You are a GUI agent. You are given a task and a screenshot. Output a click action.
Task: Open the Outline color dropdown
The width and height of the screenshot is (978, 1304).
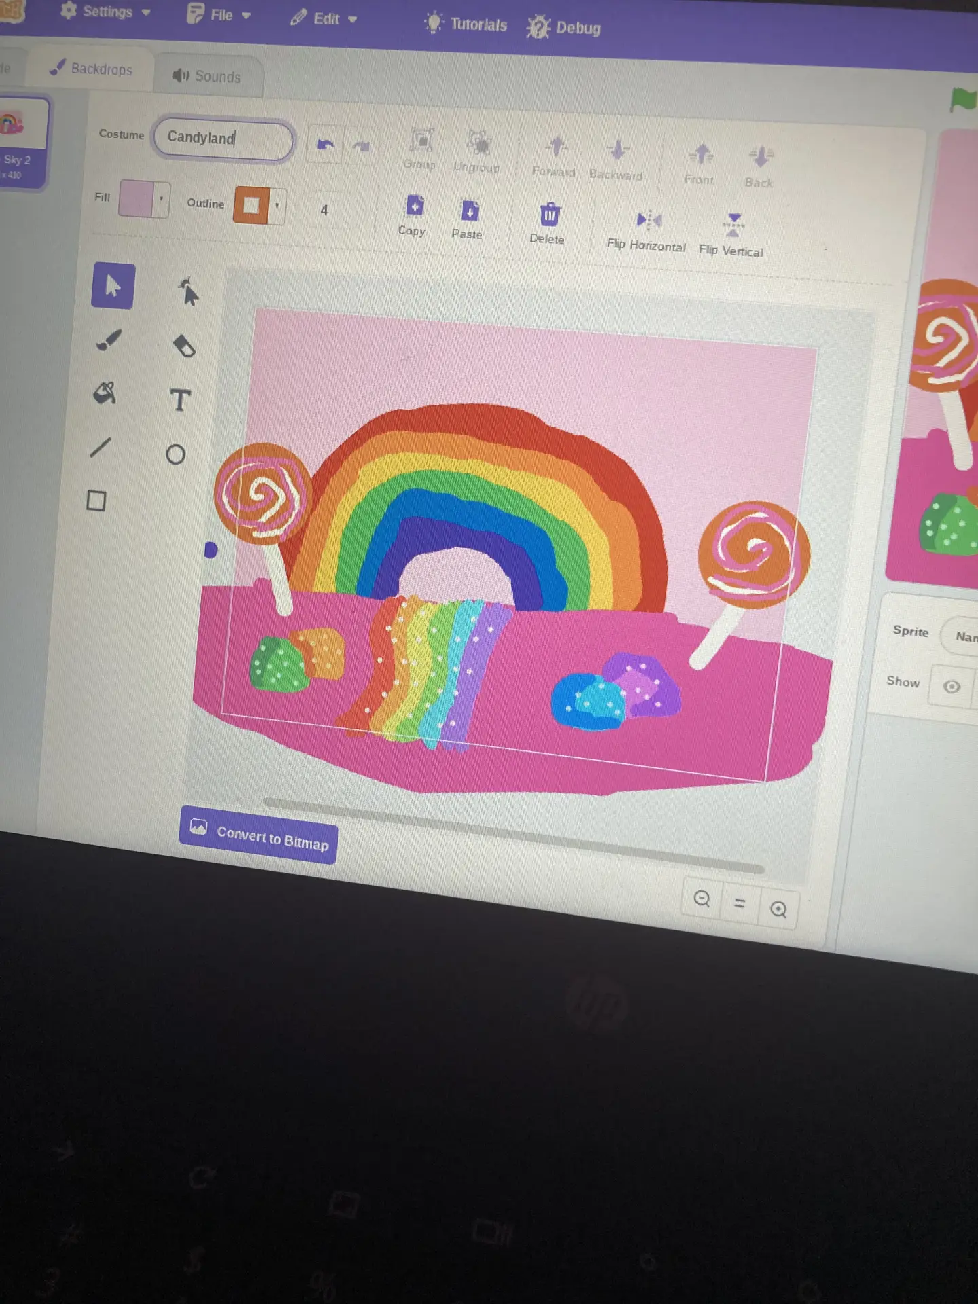(277, 205)
